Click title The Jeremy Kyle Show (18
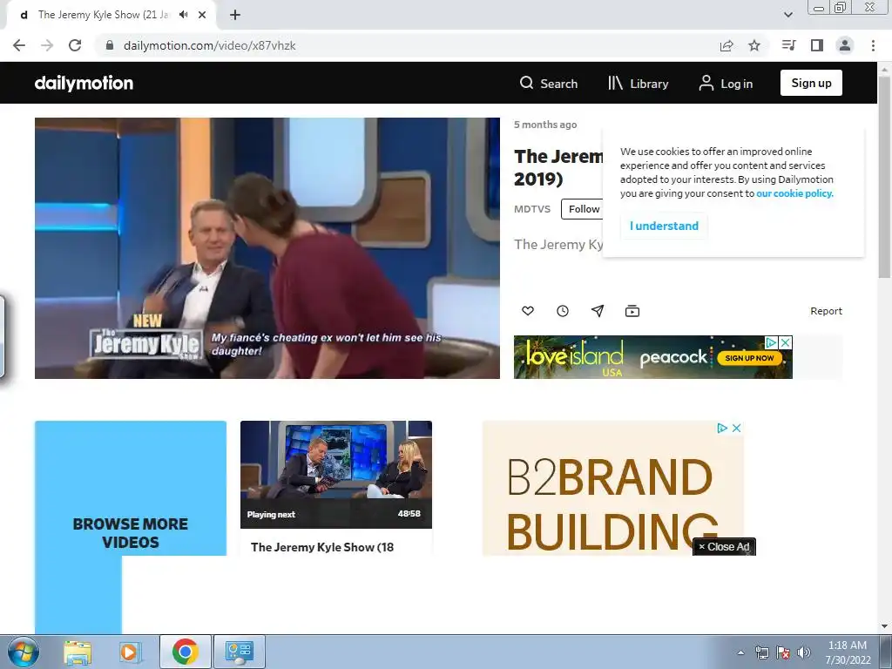This screenshot has height=669, width=892. pyautogui.click(x=322, y=547)
